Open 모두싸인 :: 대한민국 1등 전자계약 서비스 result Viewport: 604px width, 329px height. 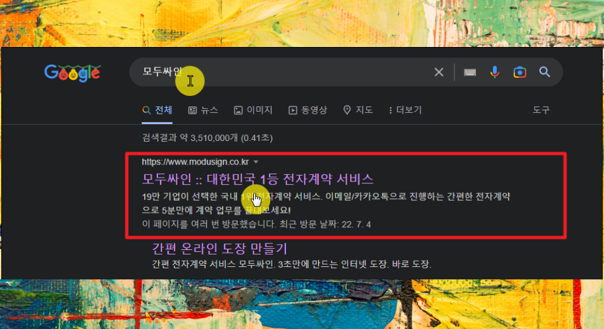point(258,179)
